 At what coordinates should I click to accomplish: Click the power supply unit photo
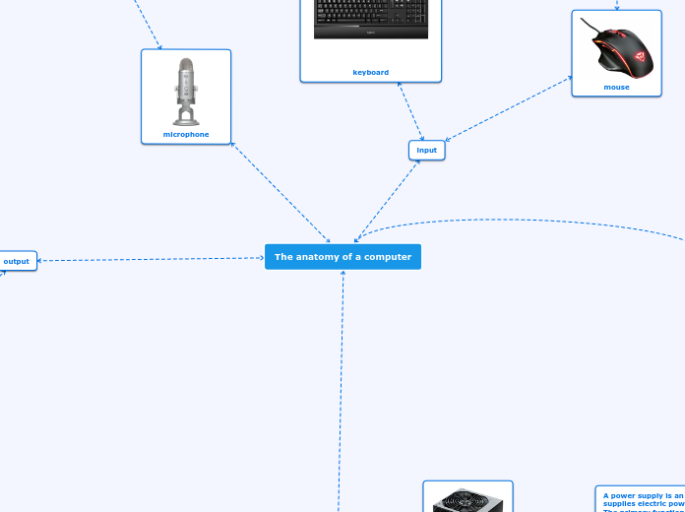click(467, 500)
